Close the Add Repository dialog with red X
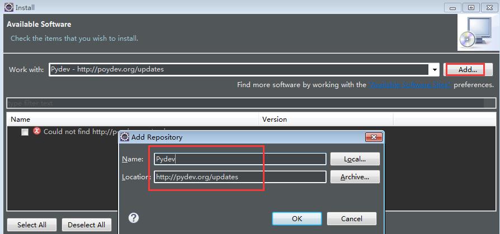 coord(374,137)
